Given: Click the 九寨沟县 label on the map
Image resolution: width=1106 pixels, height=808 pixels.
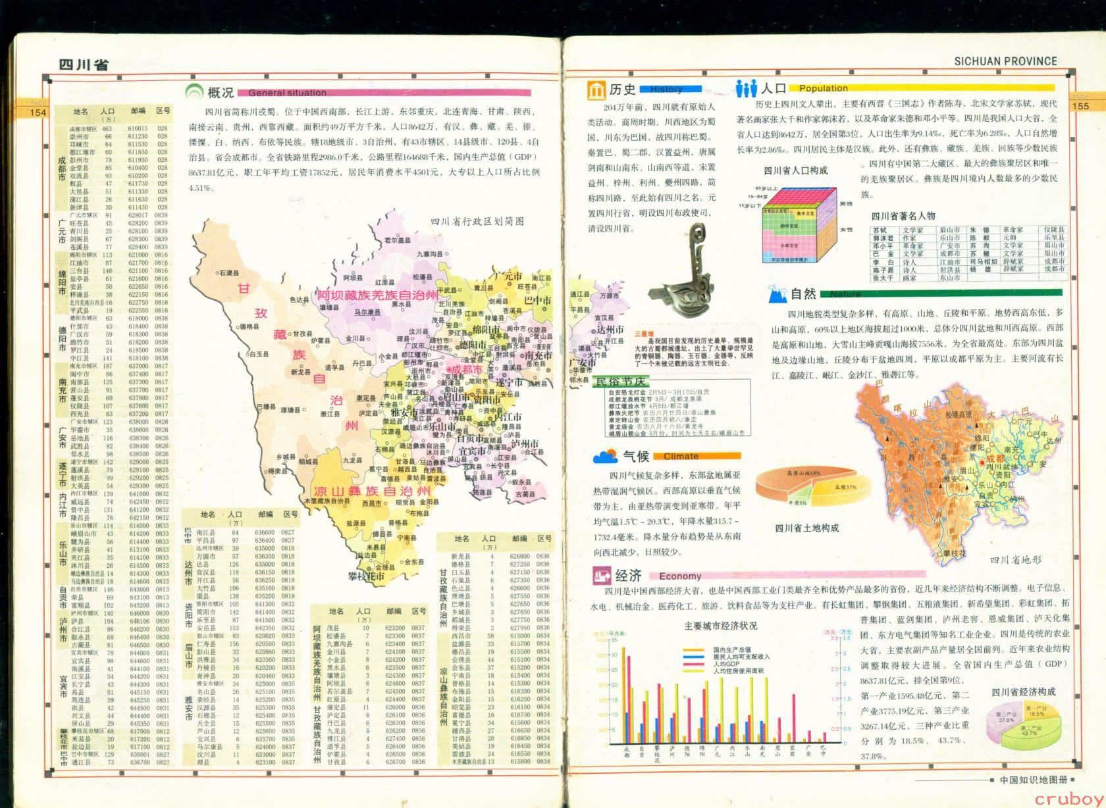Looking at the screenshot, I should pos(429,254).
